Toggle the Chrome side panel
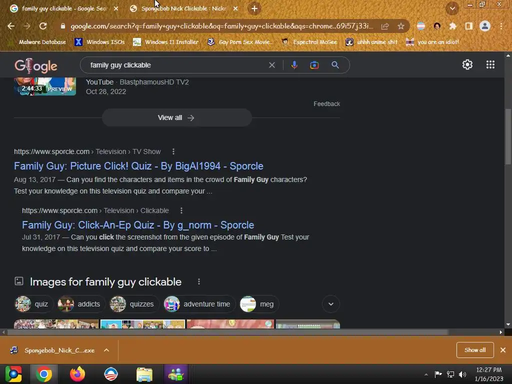512x384 pixels. [469, 26]
